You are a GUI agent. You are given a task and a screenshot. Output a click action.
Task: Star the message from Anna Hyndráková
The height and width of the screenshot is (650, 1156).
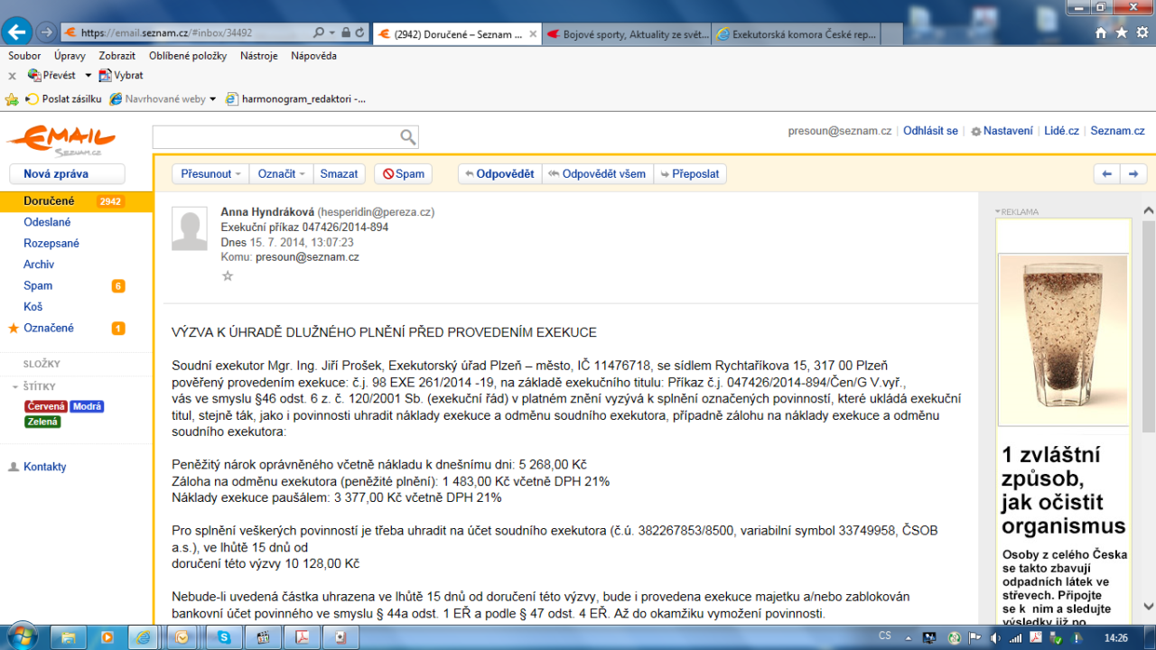point(228,276)
